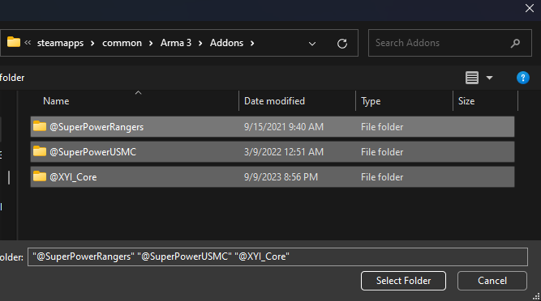Click the @XYI_Core folder icon
This screenshot has height=301, width=541.
pyautogui.click(x=40, y=176)
